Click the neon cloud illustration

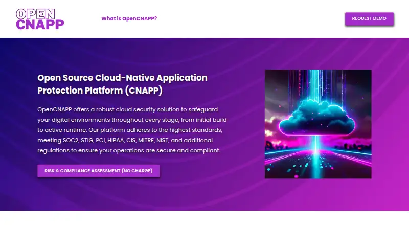[318, 124]
